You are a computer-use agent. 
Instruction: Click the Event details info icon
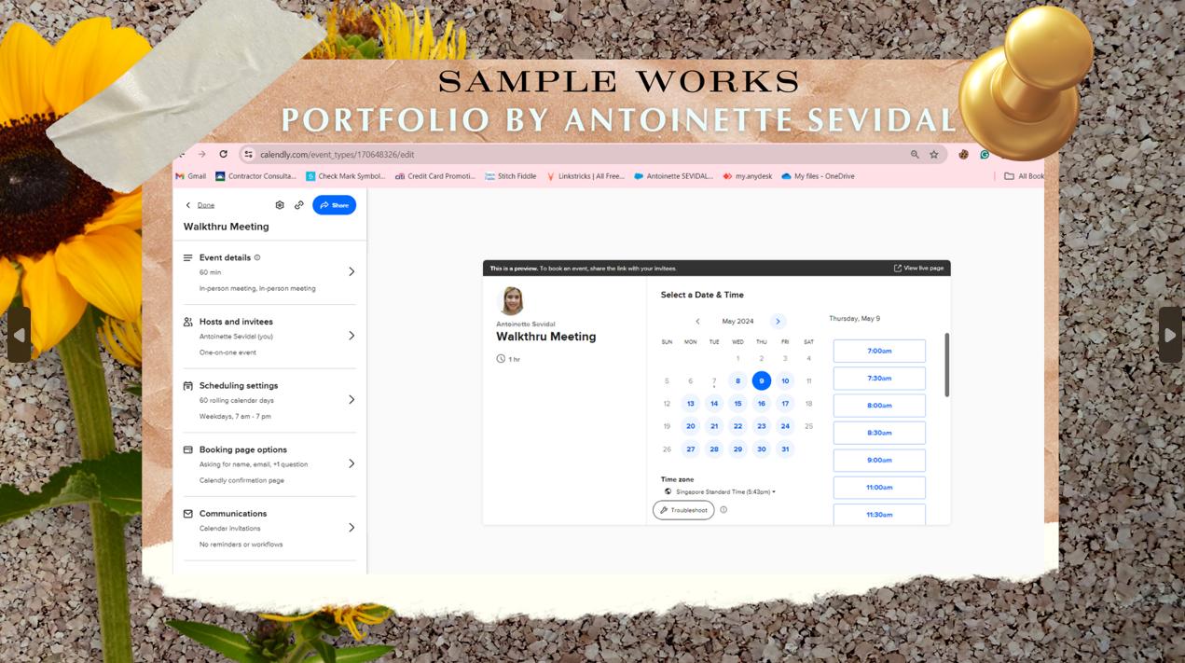point(257,257)
